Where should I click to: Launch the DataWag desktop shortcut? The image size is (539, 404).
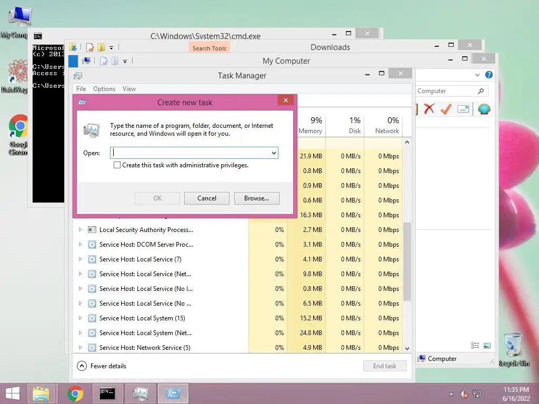coord(15,76)
